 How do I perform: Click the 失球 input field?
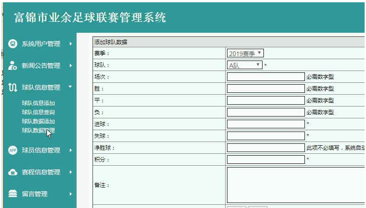pyautogui.click(x=266, y=136)
